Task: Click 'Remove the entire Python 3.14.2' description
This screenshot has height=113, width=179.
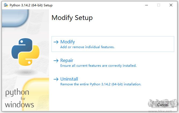Action: 101,84
